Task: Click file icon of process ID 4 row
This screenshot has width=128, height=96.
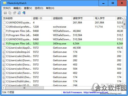Action: point(4,23)
